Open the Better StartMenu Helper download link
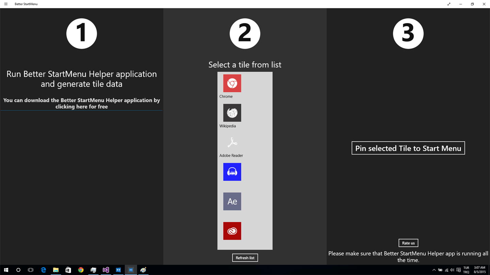490x275 pixels. (82, 103)
